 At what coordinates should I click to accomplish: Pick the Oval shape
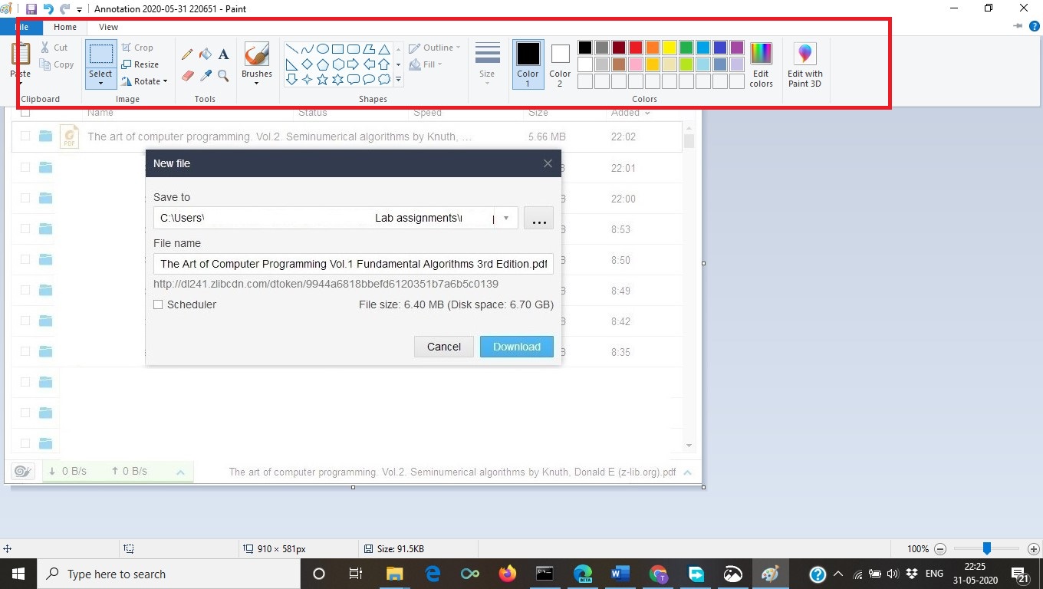pos(323,49)
